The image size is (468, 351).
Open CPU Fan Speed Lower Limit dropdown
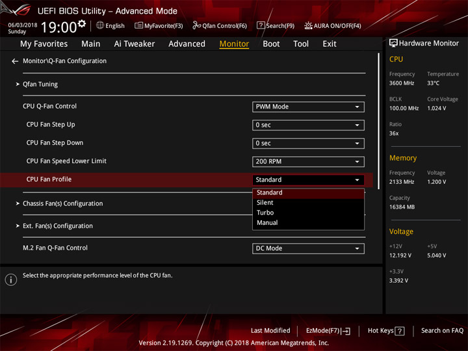308,161
